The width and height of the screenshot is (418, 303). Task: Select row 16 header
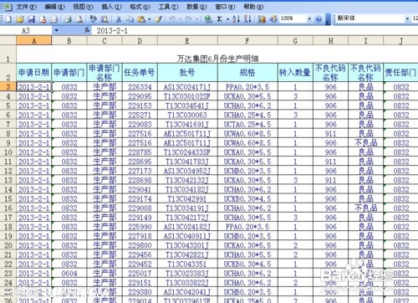[x=8, y=208]
